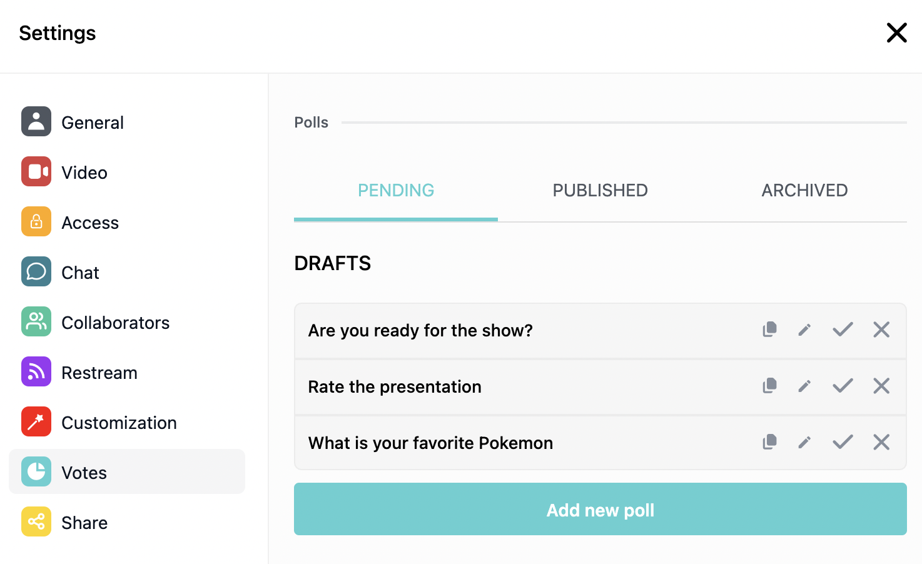Copy the "Rate the presentation" poll
The image size is (922, 564).
770,386
